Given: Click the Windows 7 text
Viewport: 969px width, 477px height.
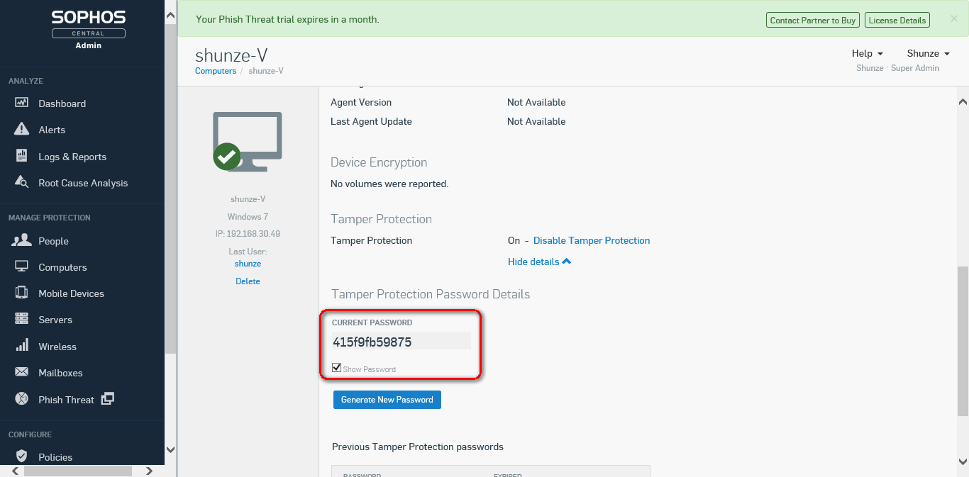Looking at the screenshot, I should point(248,216).
